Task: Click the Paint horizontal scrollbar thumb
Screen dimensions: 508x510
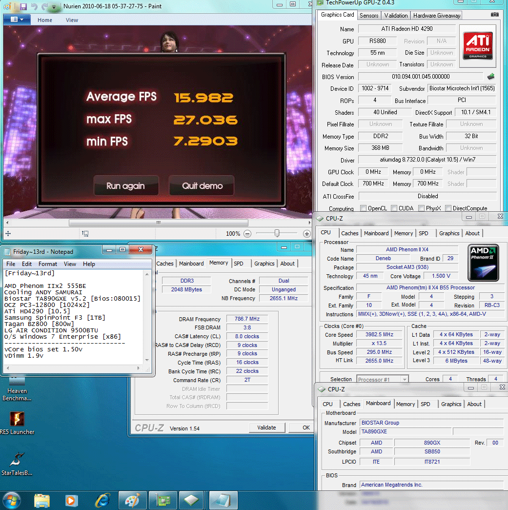Action: [159, 223]
